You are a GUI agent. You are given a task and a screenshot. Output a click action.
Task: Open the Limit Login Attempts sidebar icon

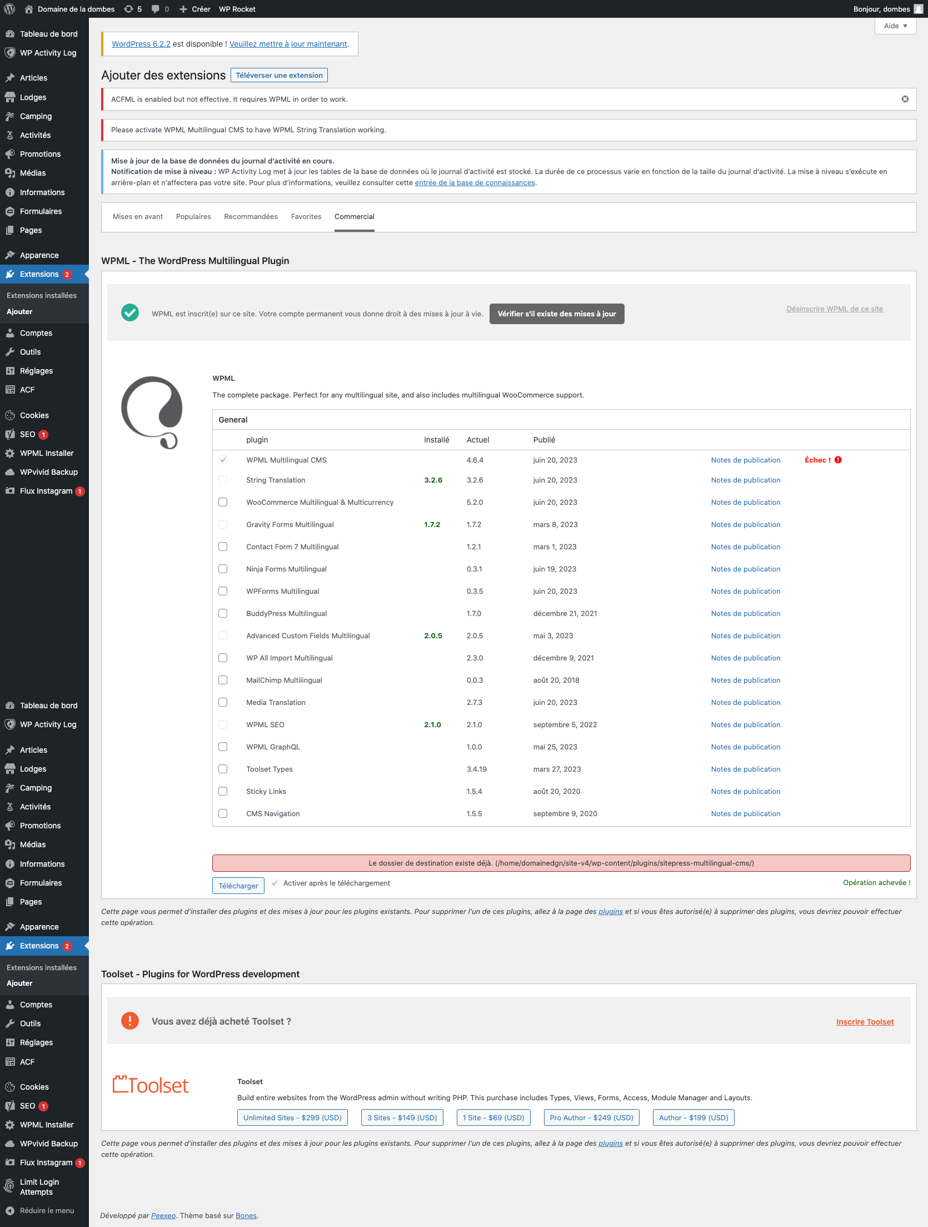(x=9, y=1186)
